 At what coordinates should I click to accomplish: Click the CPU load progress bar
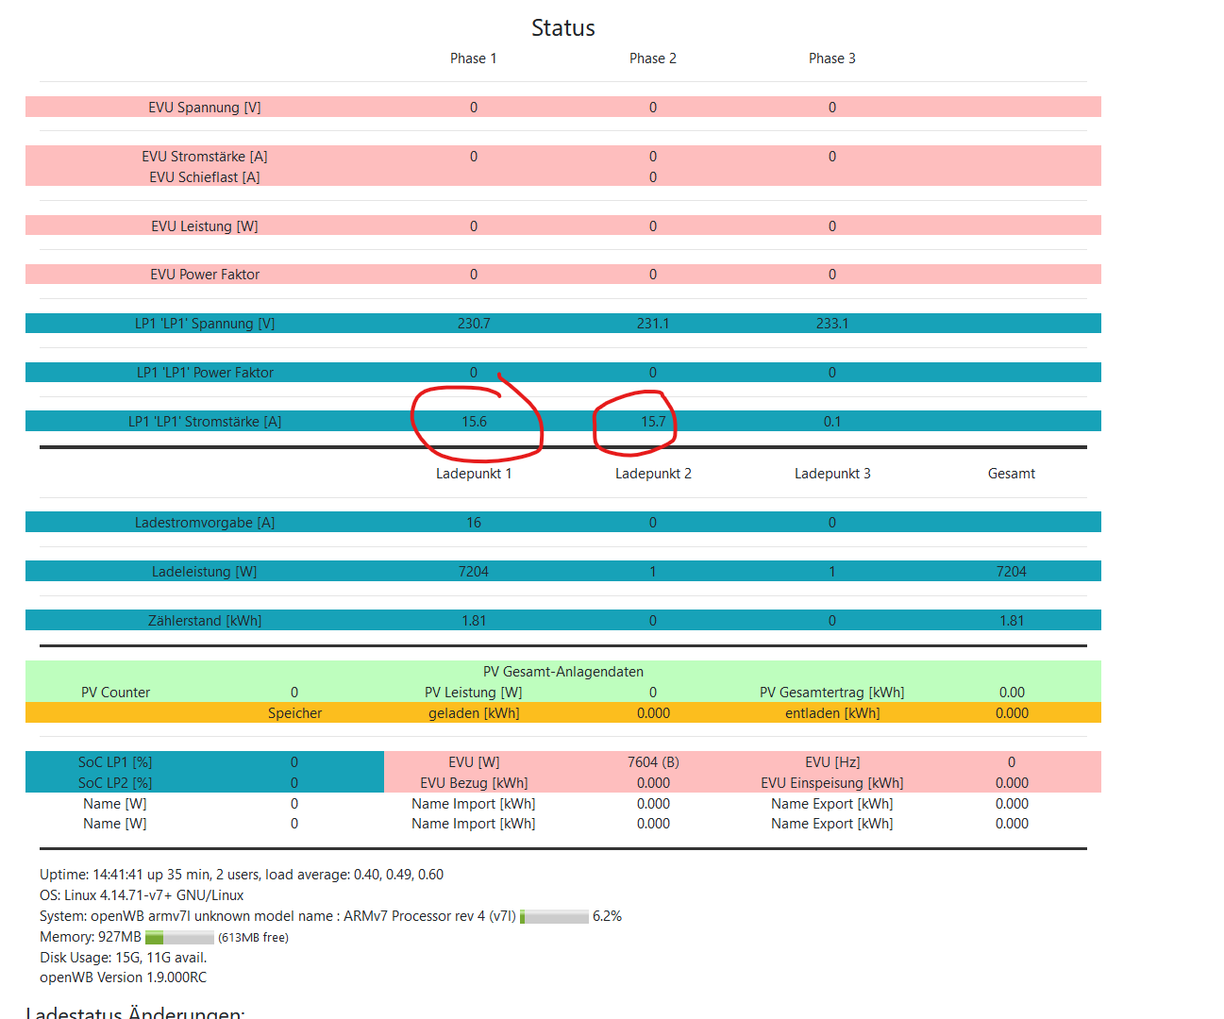pos(554,917)
